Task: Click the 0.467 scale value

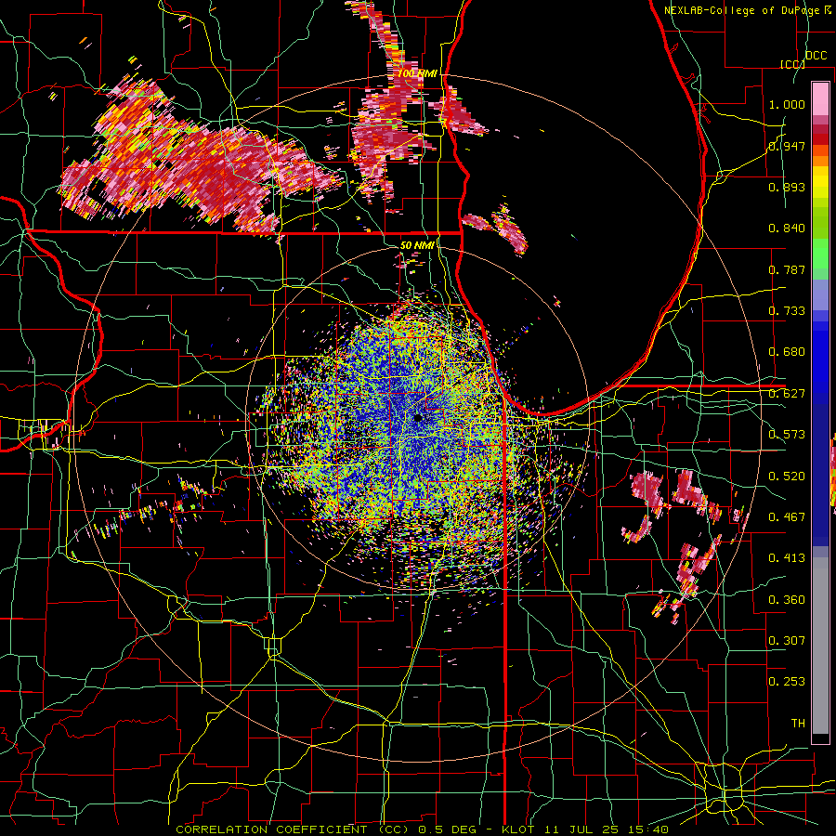Action: coord(787,517)
